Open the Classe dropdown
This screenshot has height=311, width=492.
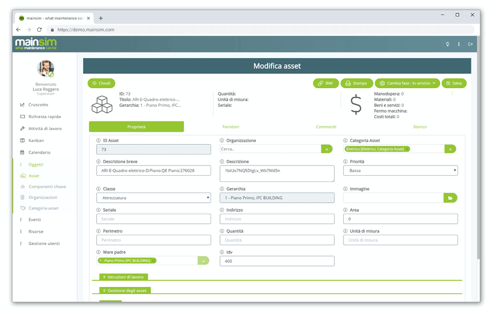(x=154, y=198)
